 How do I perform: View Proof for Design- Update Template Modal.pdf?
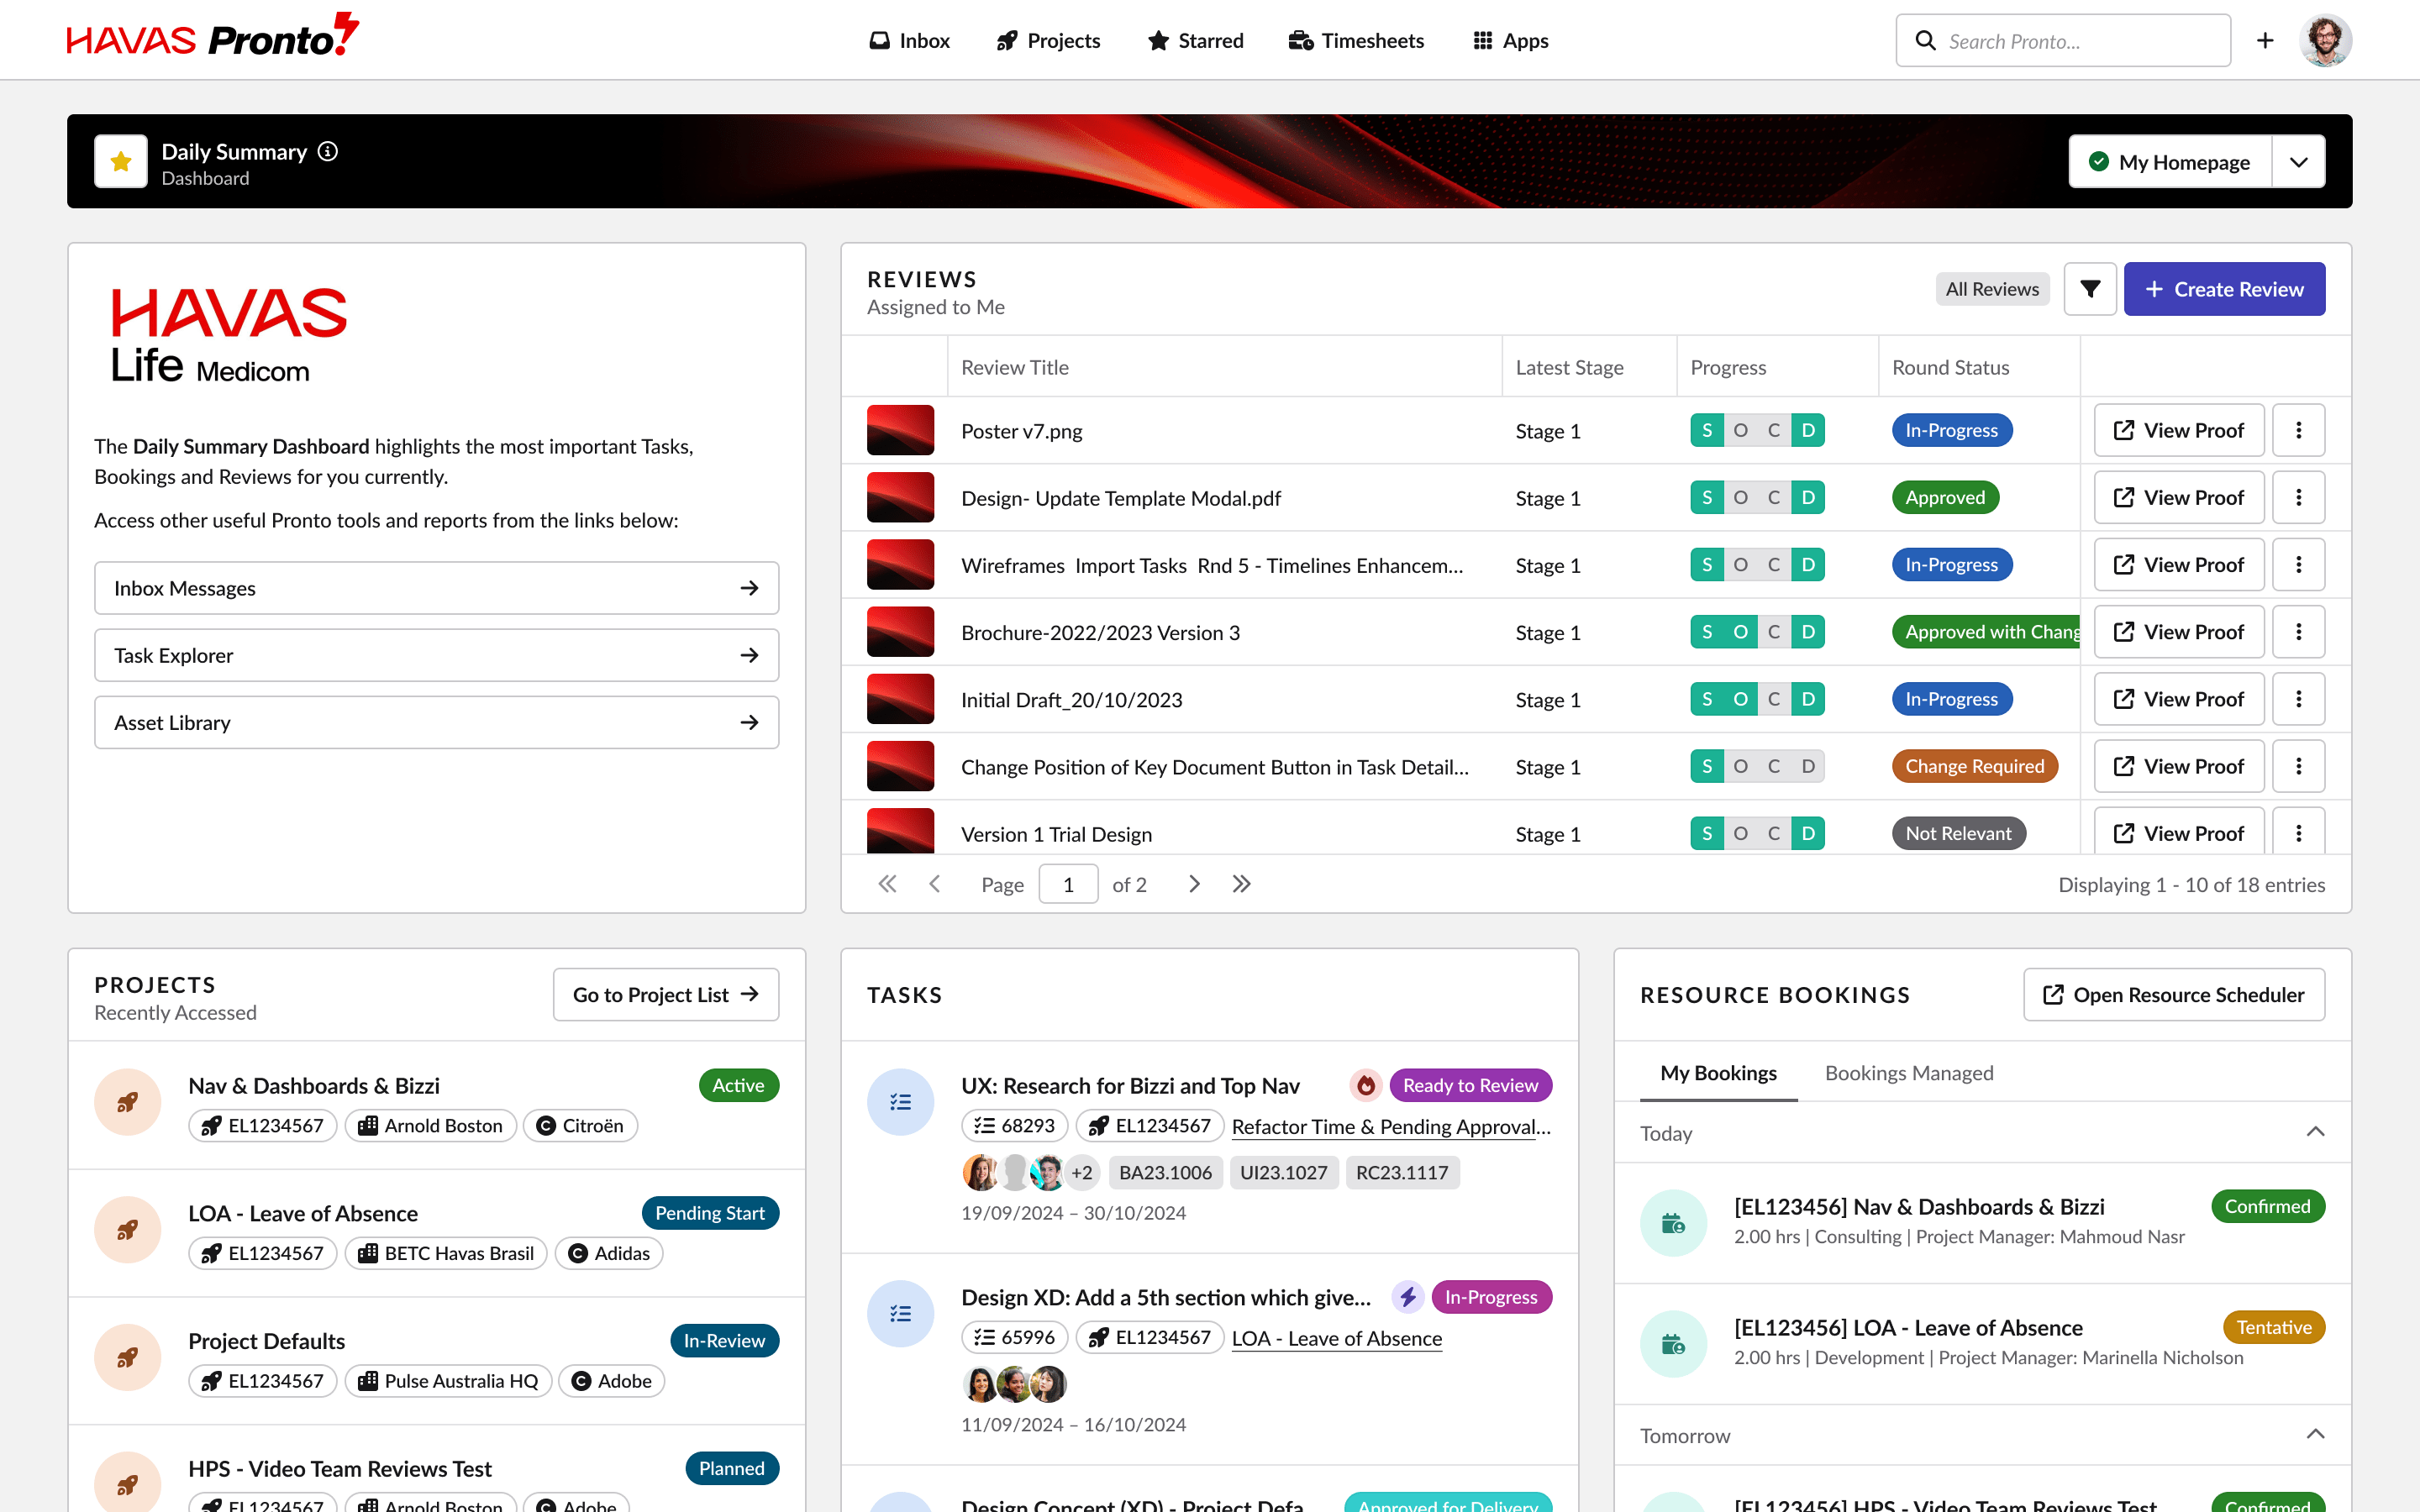(2179, 497)
